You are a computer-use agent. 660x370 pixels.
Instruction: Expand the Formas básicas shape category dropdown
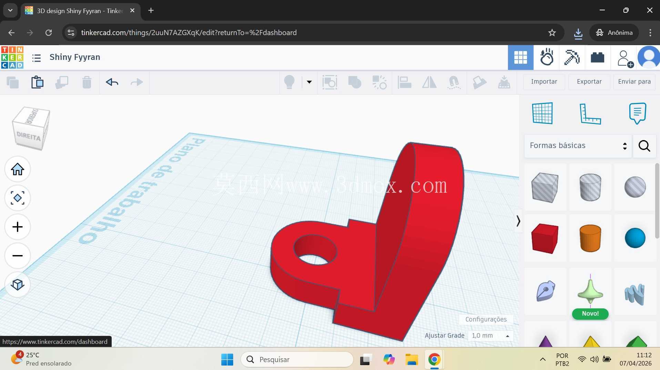[x=578, y=146]
